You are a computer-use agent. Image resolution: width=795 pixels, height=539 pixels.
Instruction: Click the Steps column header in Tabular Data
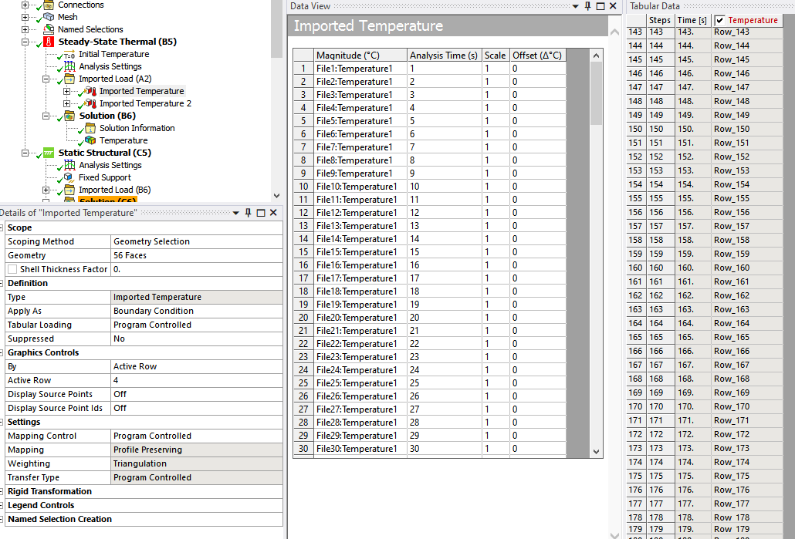point(660,20)
